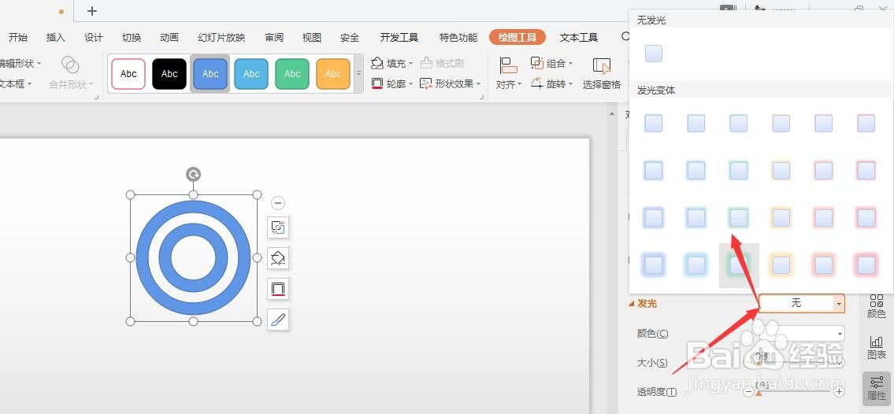894x414 pixels.
Task: Open 形状效果 shape effects
Action: click(x=450, y=83)
